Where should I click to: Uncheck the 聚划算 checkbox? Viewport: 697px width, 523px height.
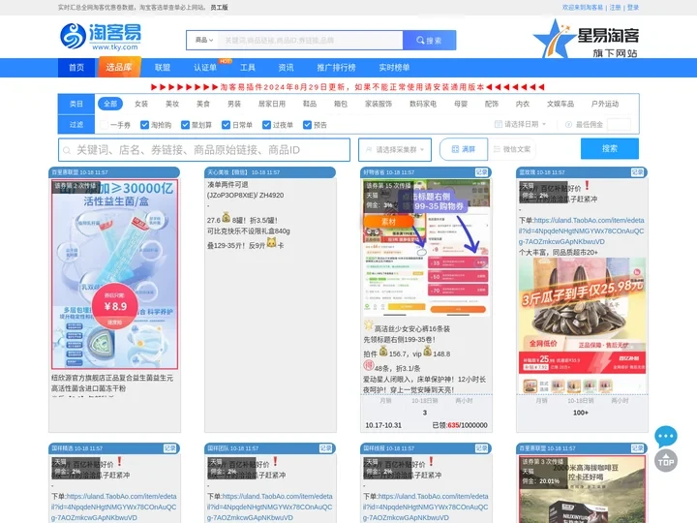[x=185, y=125]
